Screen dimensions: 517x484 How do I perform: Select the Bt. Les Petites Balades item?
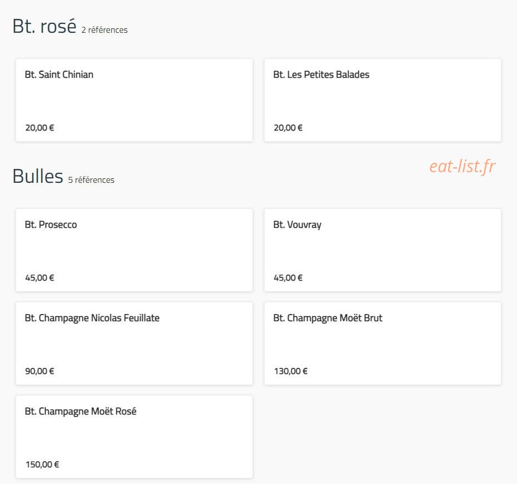tap(382, 100)
